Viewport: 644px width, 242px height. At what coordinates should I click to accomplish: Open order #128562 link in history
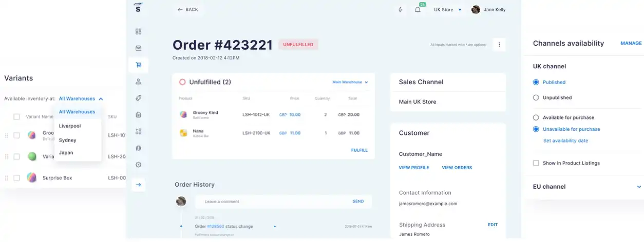[x=216, y=226]
